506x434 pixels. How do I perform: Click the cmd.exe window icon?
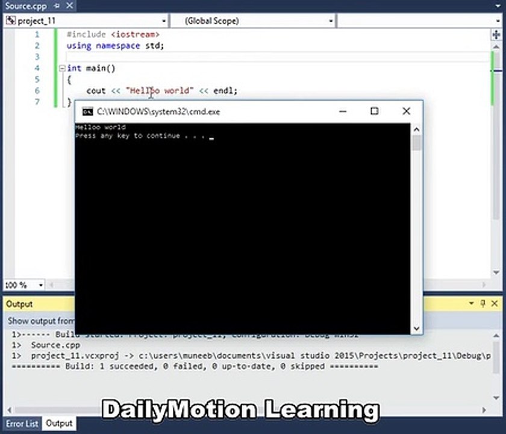pyautogui.click(x=87, y=112)
